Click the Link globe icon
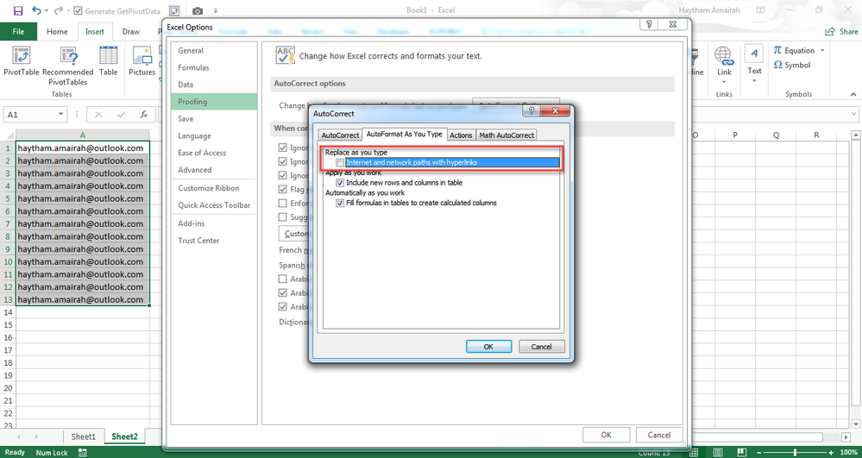Viewport: 862px width, 458px height. click(724, 55)
